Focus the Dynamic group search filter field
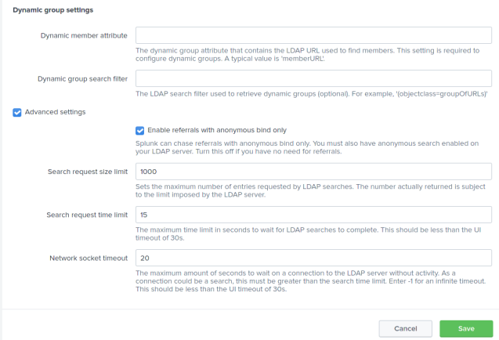This screenshot has height=340, width=499. click(x=313, y=79)
